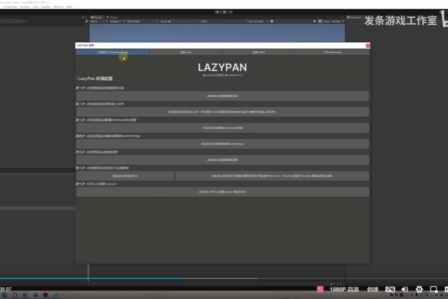Open Unity Hub from the taskbar
The width and height of the screenshot is (448, 299).
coord(35,295)
